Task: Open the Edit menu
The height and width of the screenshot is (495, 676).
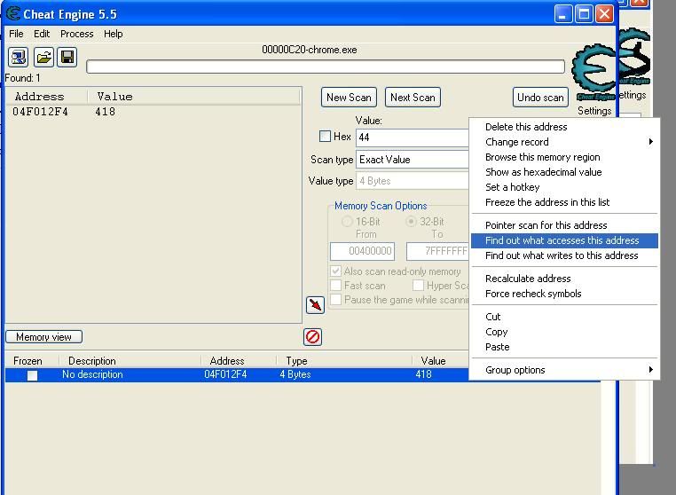Action: (42, 34)
